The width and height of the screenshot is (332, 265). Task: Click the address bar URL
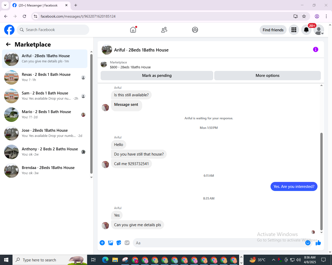(x=78, y=16)
